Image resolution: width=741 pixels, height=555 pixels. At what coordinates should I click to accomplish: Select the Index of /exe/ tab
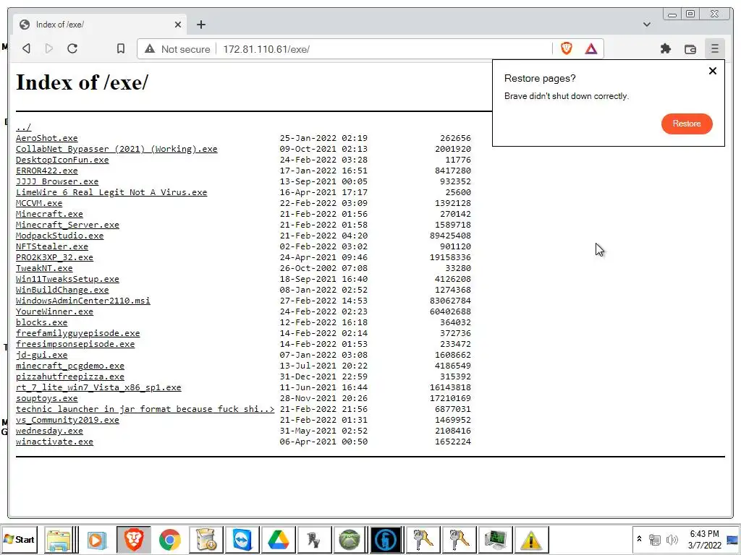coord(99,25)
